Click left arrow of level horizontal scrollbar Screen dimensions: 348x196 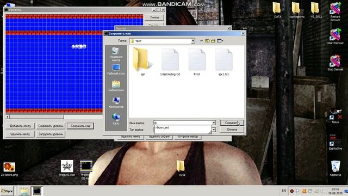[8, 117]
